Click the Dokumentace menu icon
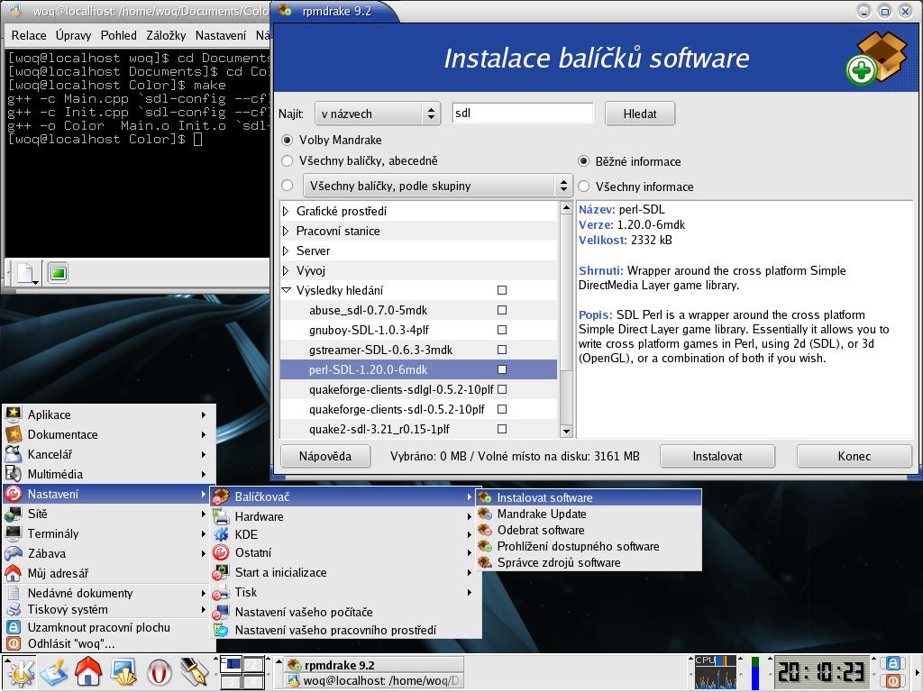The height and width of the screenshot is (692, 923). (x=14, y=434)
